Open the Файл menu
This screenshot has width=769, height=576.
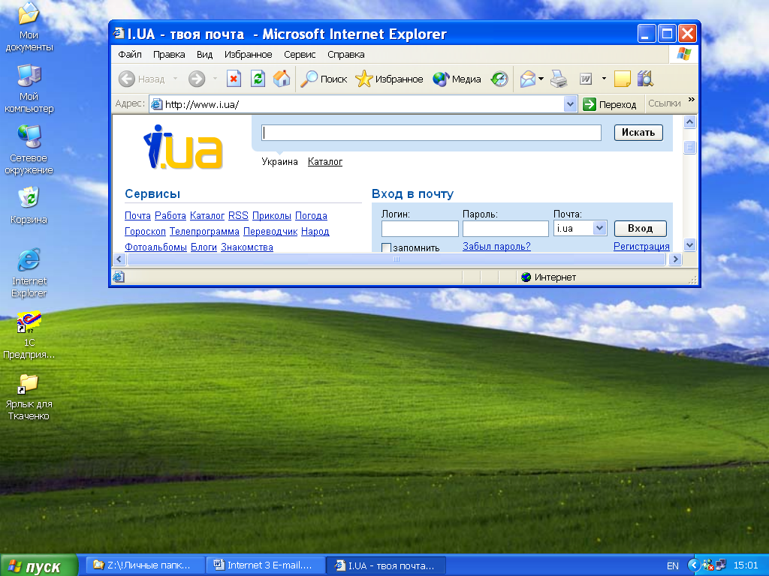coord(130,54)
